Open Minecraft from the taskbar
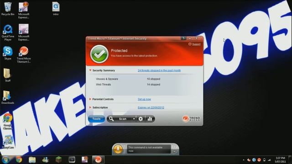 [59, 159]
